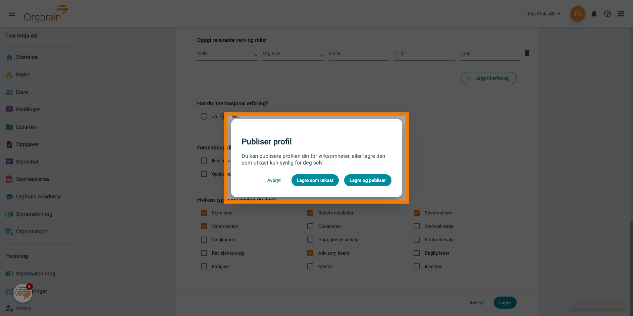Screen dimensions: 633x316
Task: Click the Styrematch meg icon
Action: [x=9, y=274]
